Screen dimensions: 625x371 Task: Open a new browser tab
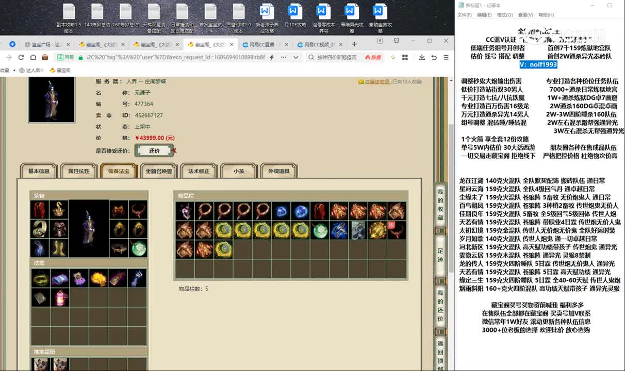coord(354,44)
